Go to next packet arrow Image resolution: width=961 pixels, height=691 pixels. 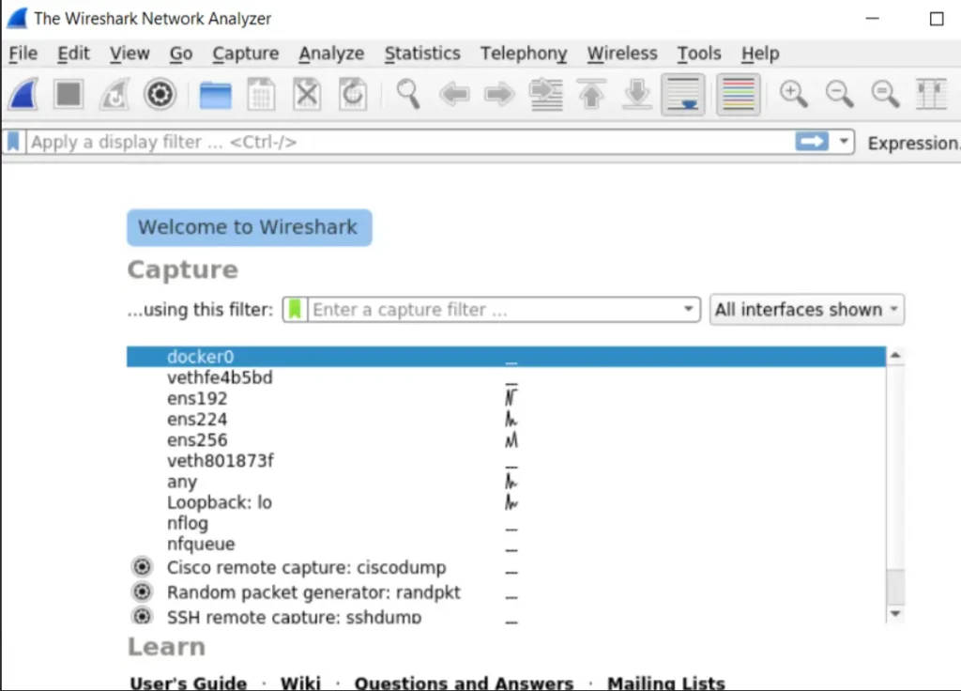(499, 95)
